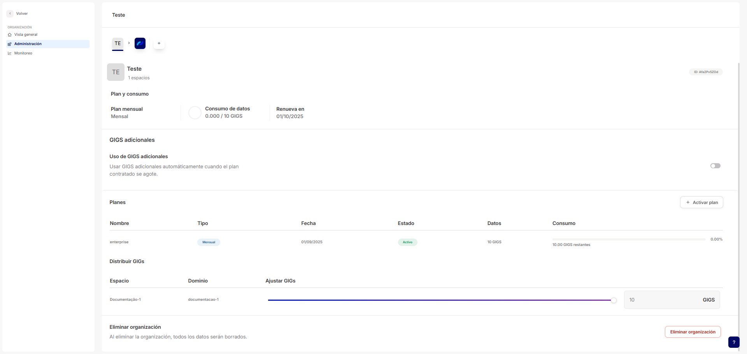Click the Administración grid icon

pos(10,44)
